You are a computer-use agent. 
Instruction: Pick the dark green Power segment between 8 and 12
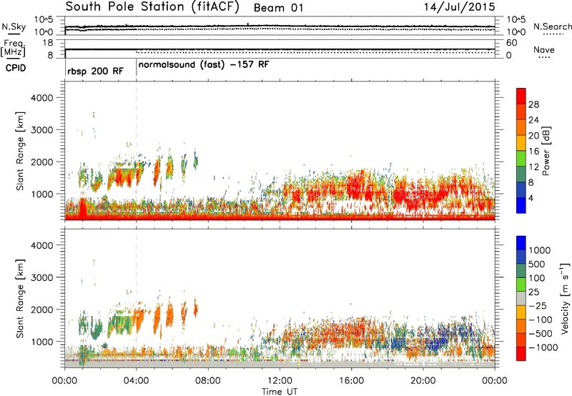pos(521,174)
